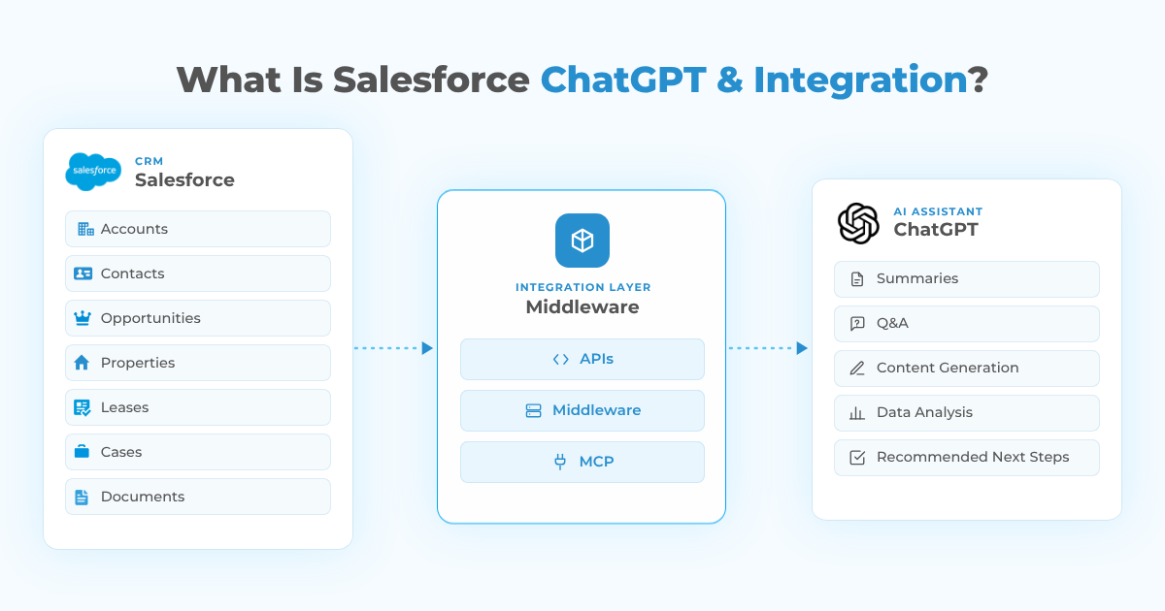Select the Opportunities row label
This screenshot has width=1165, height=611.
(x=150, y=318)
